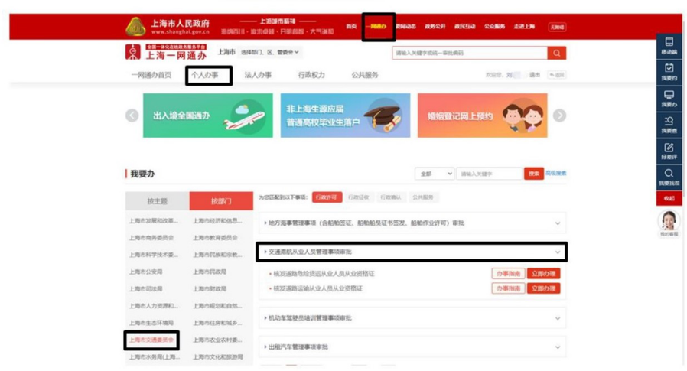Open the 我要办 sidebar icon

(669, 99)
